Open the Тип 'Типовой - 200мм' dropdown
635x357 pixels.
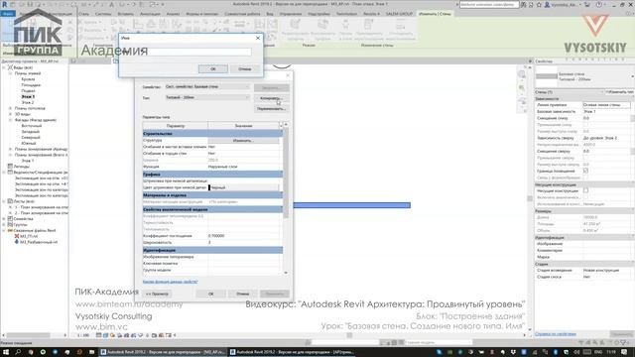pyautogui.click(x=207, y=97)
